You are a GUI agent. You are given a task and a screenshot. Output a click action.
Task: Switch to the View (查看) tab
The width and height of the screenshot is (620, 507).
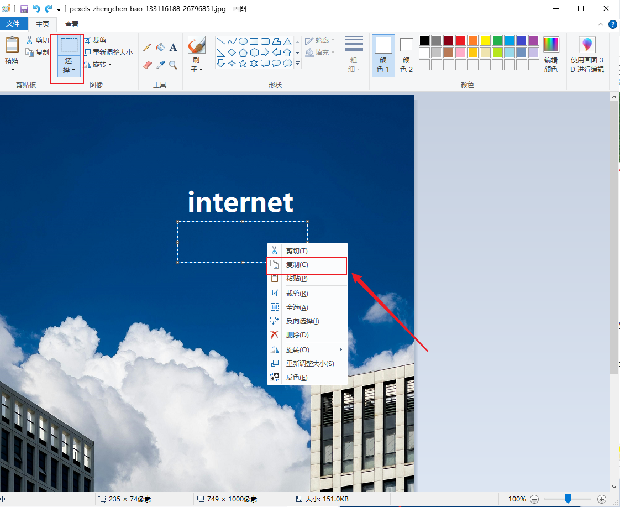click(72, 24)
